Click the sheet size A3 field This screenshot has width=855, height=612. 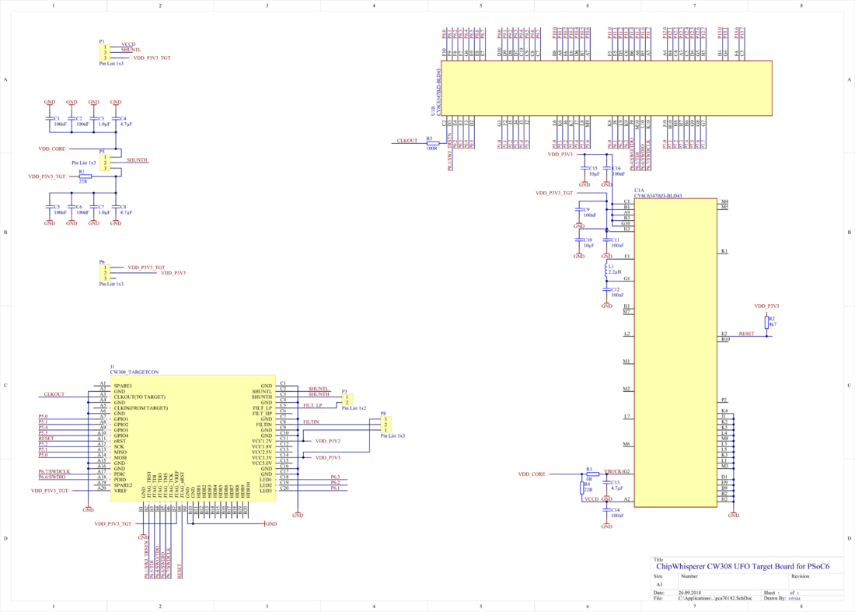pyautogui.click(x=658, y=584)
